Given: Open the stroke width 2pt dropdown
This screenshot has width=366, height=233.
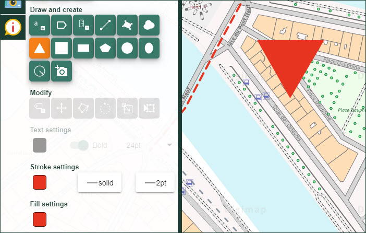Looking at the screenshot, I should click(x=155, y=183).
